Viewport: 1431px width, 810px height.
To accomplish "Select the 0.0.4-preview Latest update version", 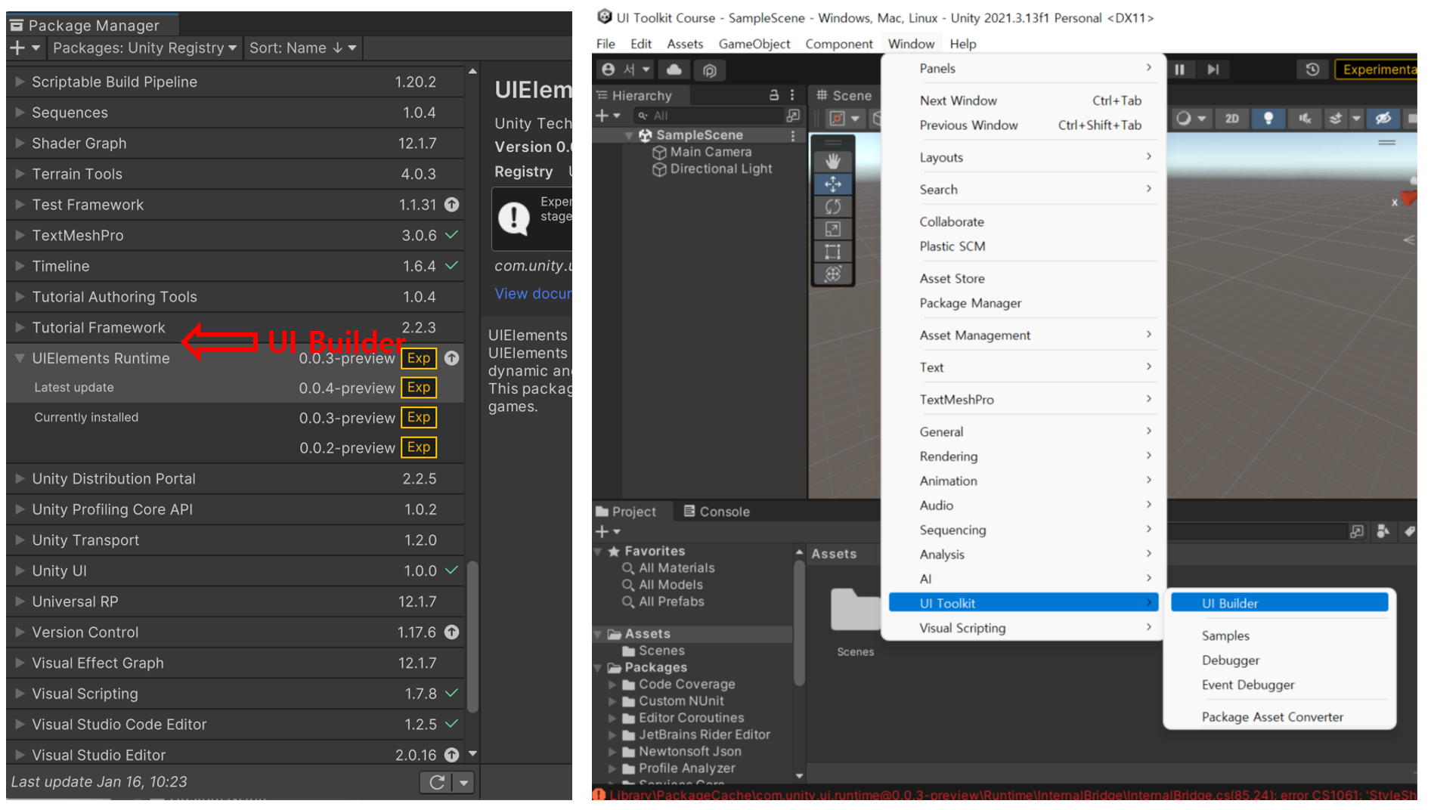I will pos(235,388).
